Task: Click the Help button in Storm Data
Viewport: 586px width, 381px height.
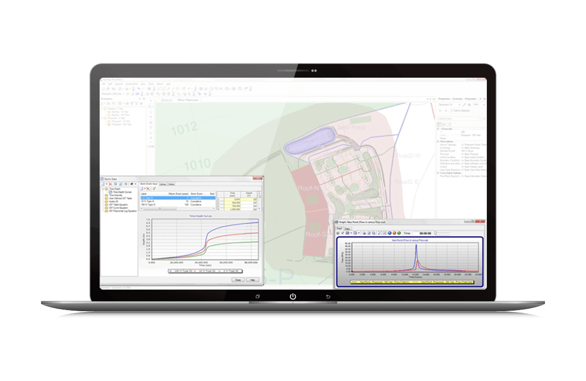Action: 252,280
